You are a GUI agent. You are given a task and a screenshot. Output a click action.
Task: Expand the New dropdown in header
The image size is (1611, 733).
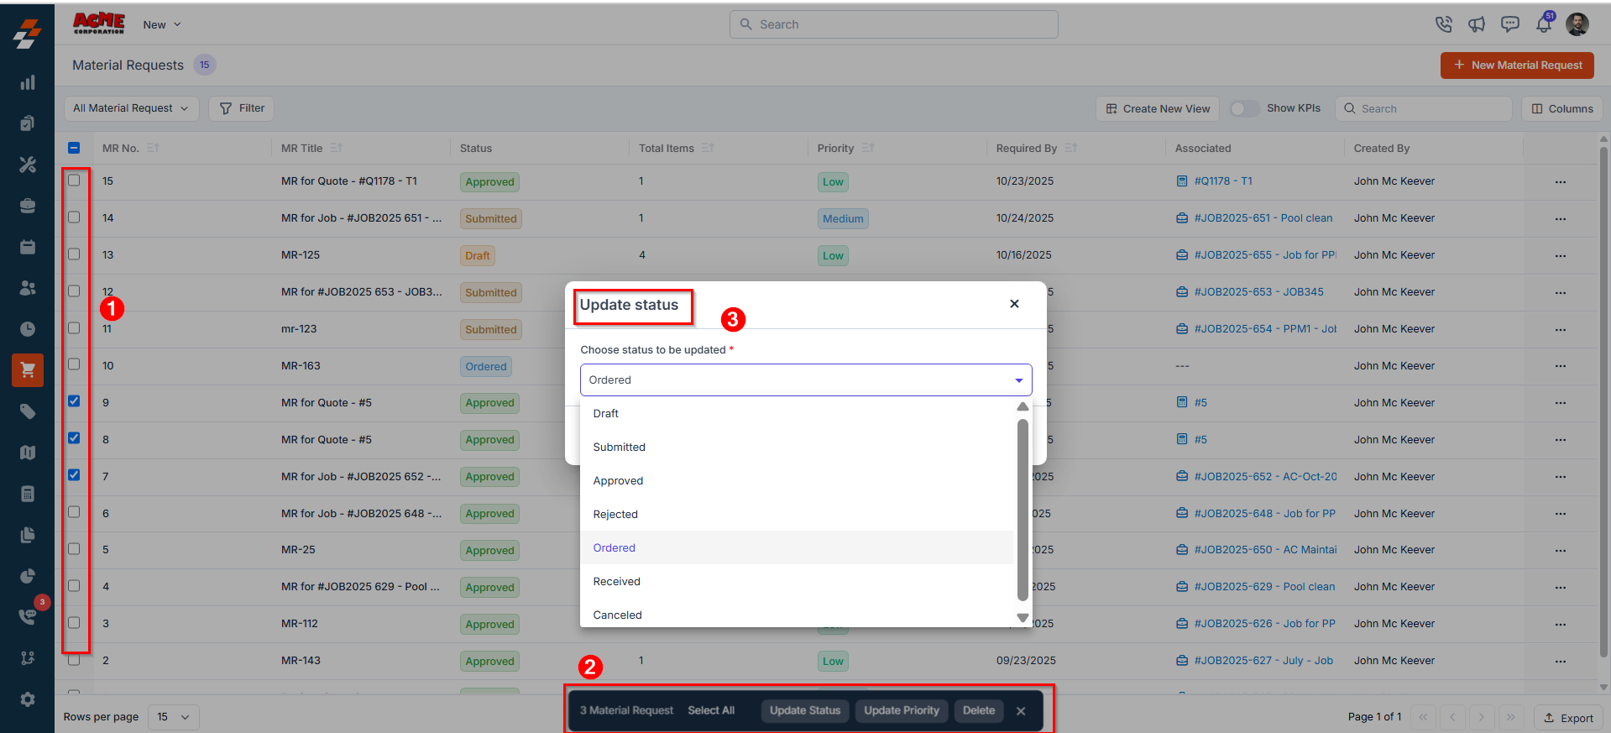[x=162, y=25]
